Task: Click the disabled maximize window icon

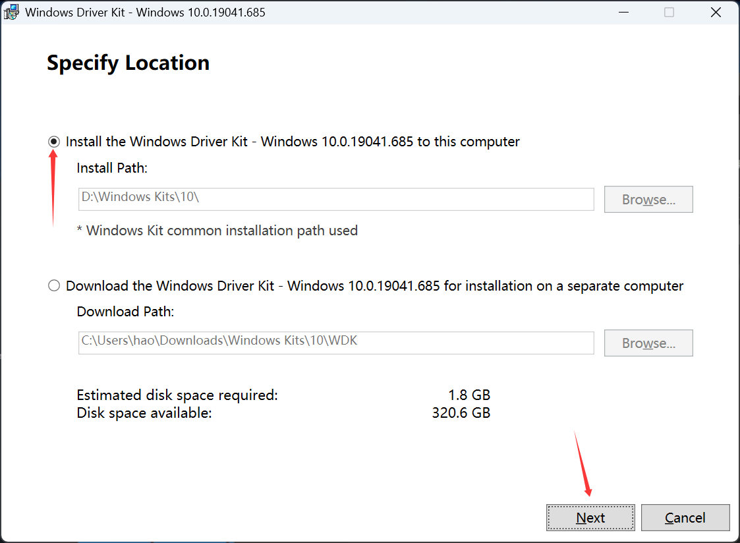Action: [669, 13]
